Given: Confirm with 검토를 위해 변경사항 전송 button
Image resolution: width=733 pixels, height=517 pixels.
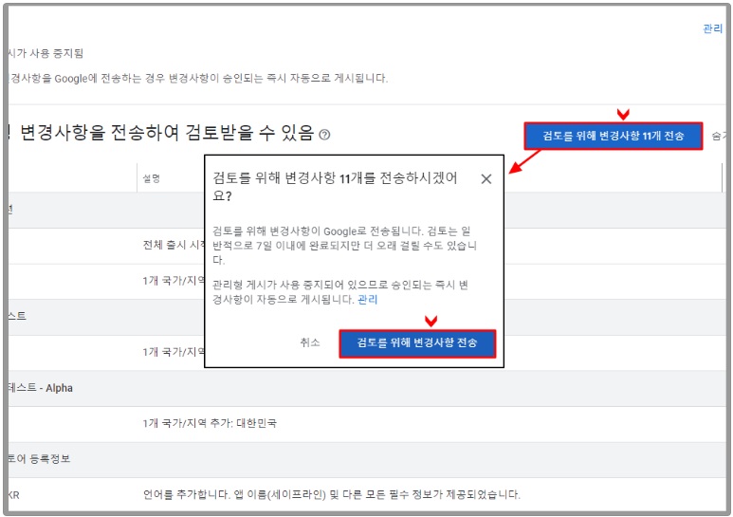Looking at the screenshot, I should [x=417, y=343].
